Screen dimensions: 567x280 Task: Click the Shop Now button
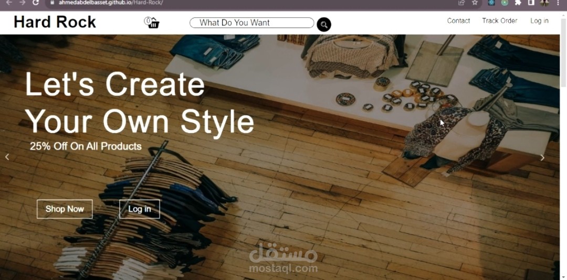65,209
